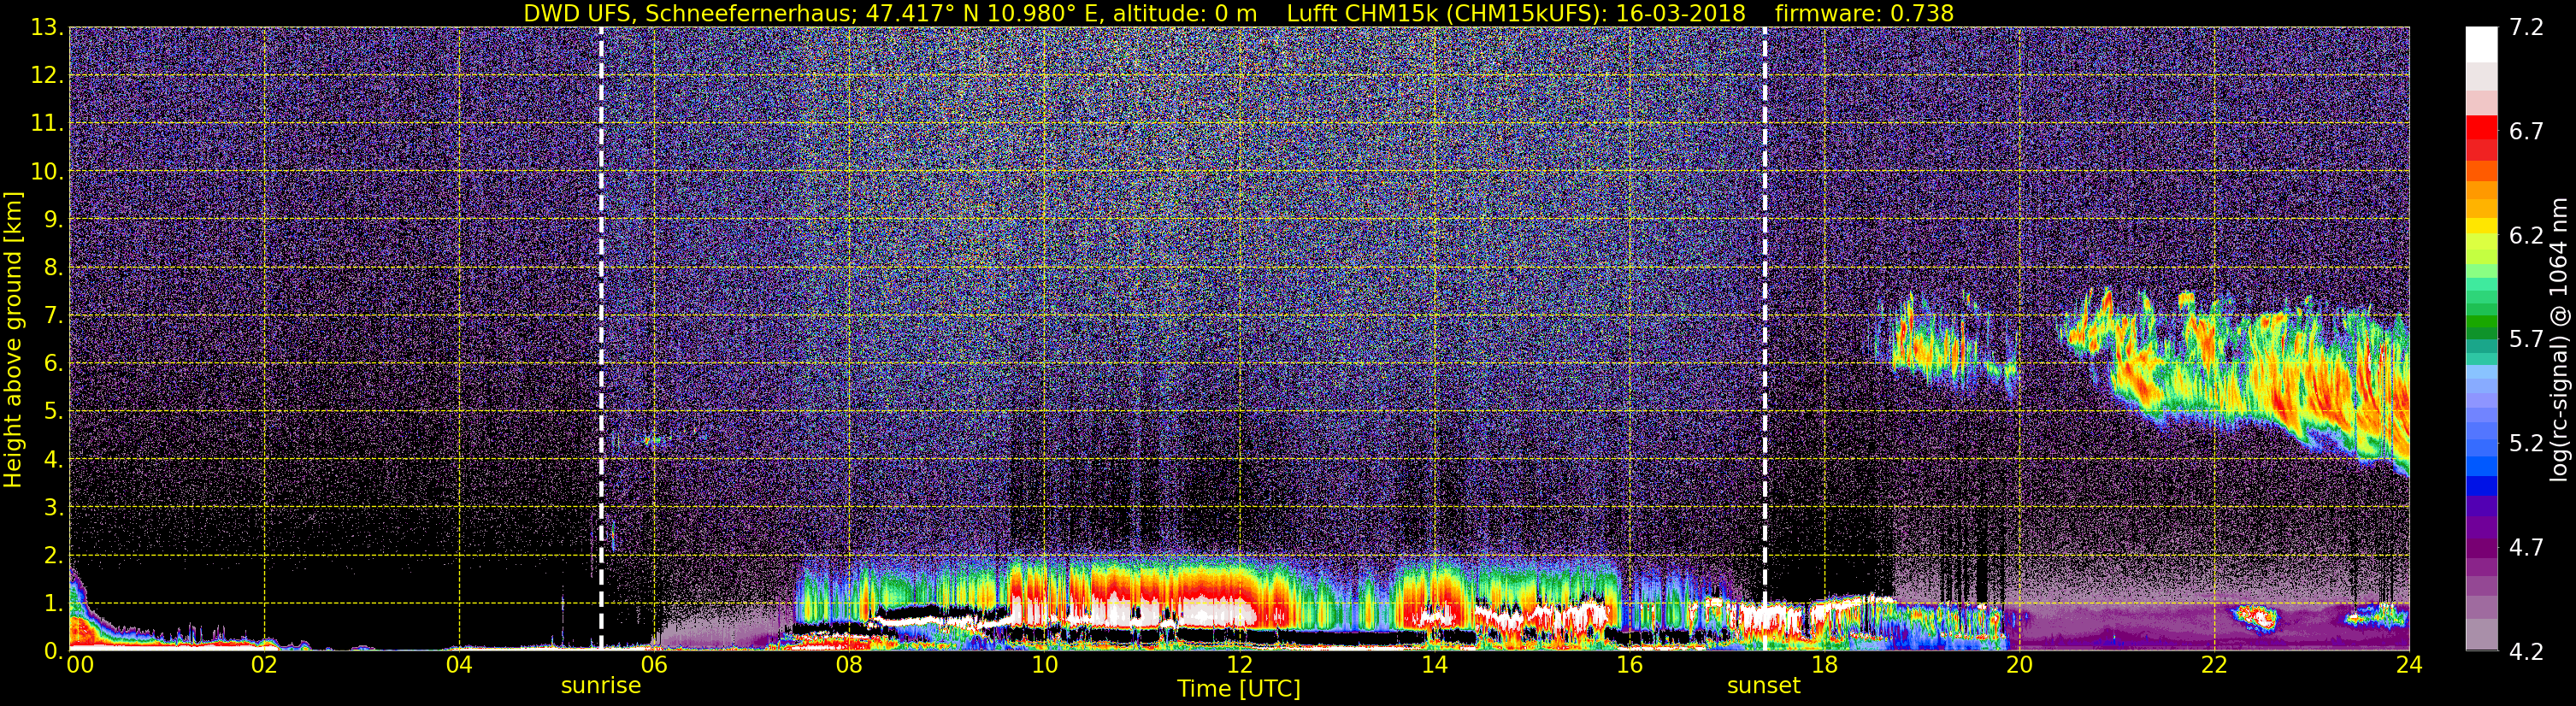Click colorbar value label '7.2'
The width and height of the screenshot is (2576, 706).
click(x=2526, y=27)
